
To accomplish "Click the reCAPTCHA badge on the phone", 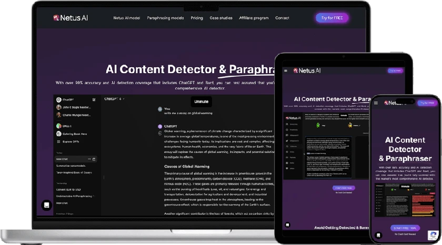I will (433, 235).
